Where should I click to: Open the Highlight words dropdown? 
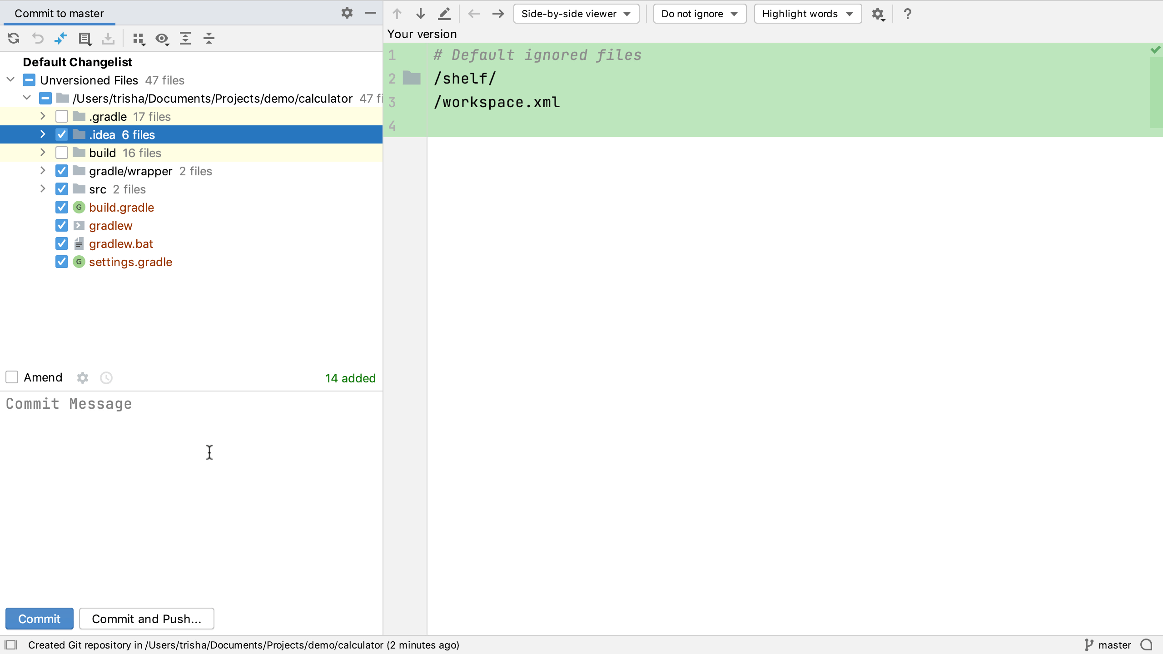click(807, 14)
